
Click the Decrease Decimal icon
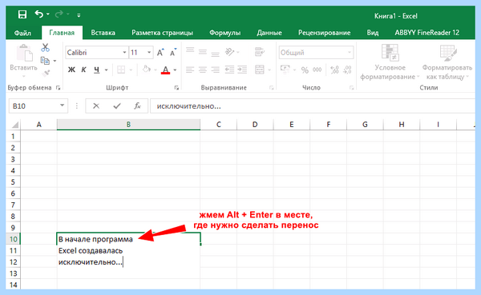347,70
